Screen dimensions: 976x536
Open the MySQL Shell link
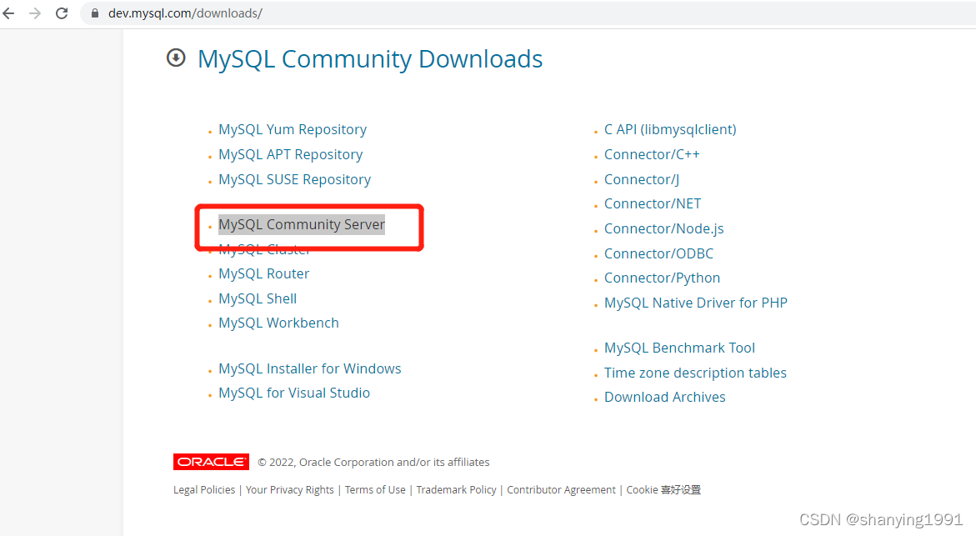pyautogui.click(x=257, y=298)
